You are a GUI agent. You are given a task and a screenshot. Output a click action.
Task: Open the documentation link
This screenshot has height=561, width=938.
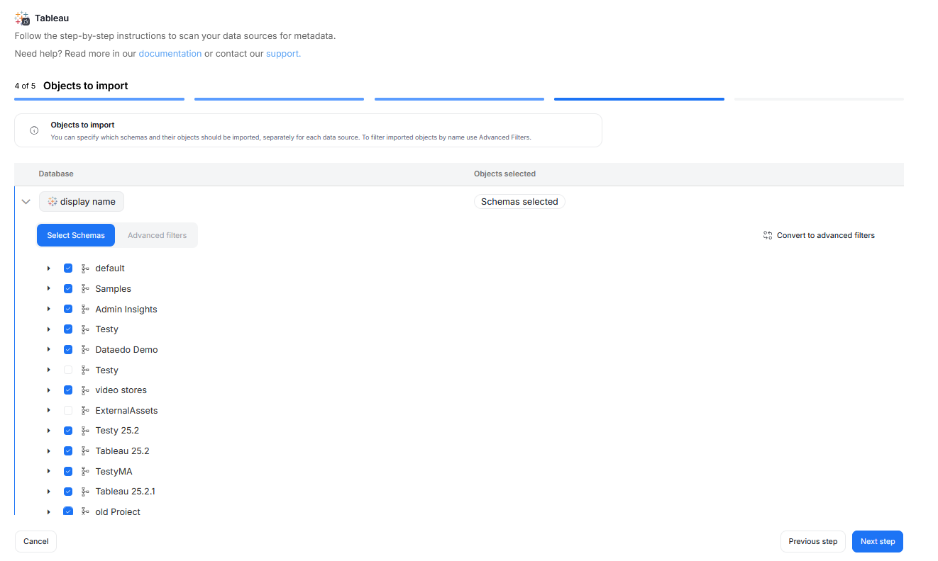pyautogui.click(x=170, y=54)
